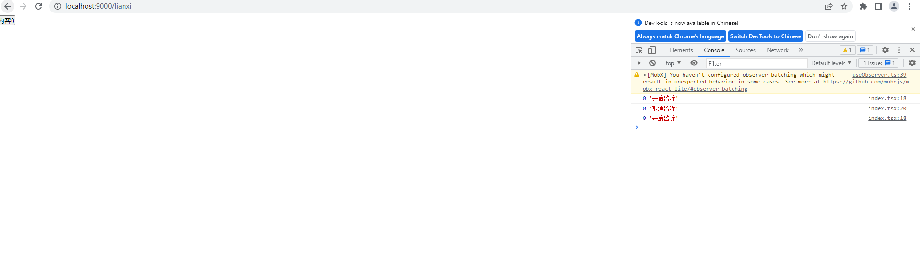The image size is (920, 274).
Task: Open the Chrome extensions puzzle icon
Action: [863, 6]
